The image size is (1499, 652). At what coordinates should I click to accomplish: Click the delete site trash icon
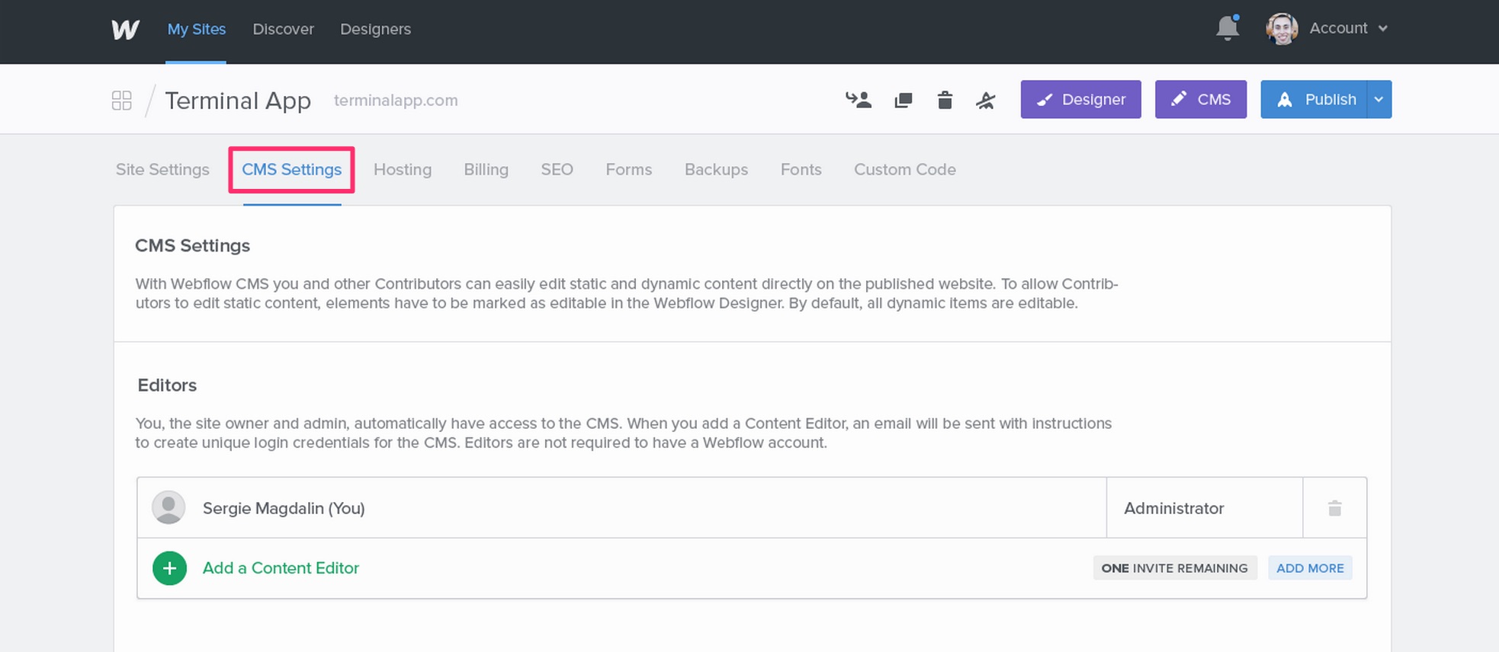pos(945,100)
